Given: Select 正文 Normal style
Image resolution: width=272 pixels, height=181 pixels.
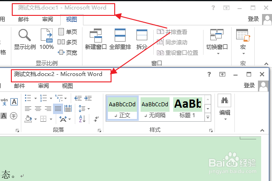Looking at the screenshot, I should [x=122, y=108].
